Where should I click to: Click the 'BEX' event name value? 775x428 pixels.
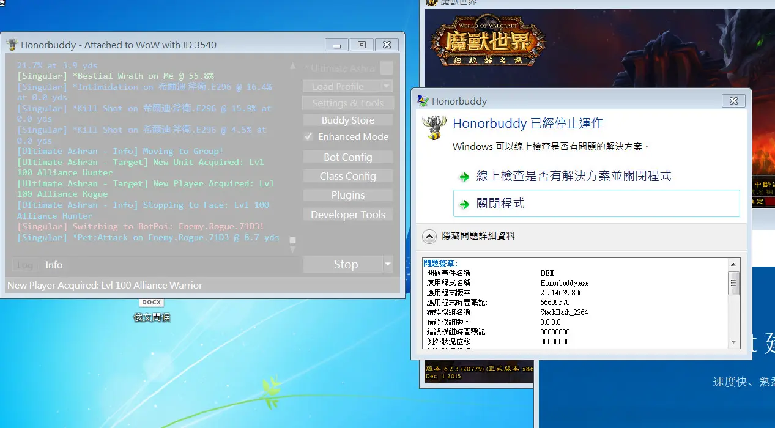(547, 273)
